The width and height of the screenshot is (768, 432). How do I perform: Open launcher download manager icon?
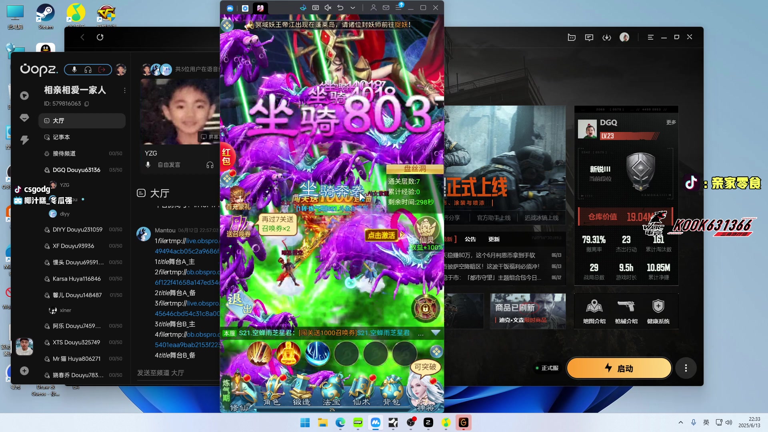click(607, 37)
